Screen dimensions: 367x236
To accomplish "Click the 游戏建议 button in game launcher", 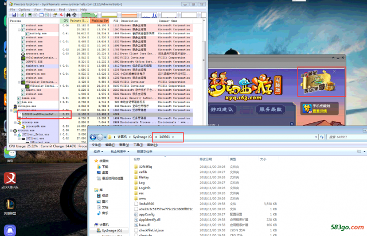I will [222, 109].
